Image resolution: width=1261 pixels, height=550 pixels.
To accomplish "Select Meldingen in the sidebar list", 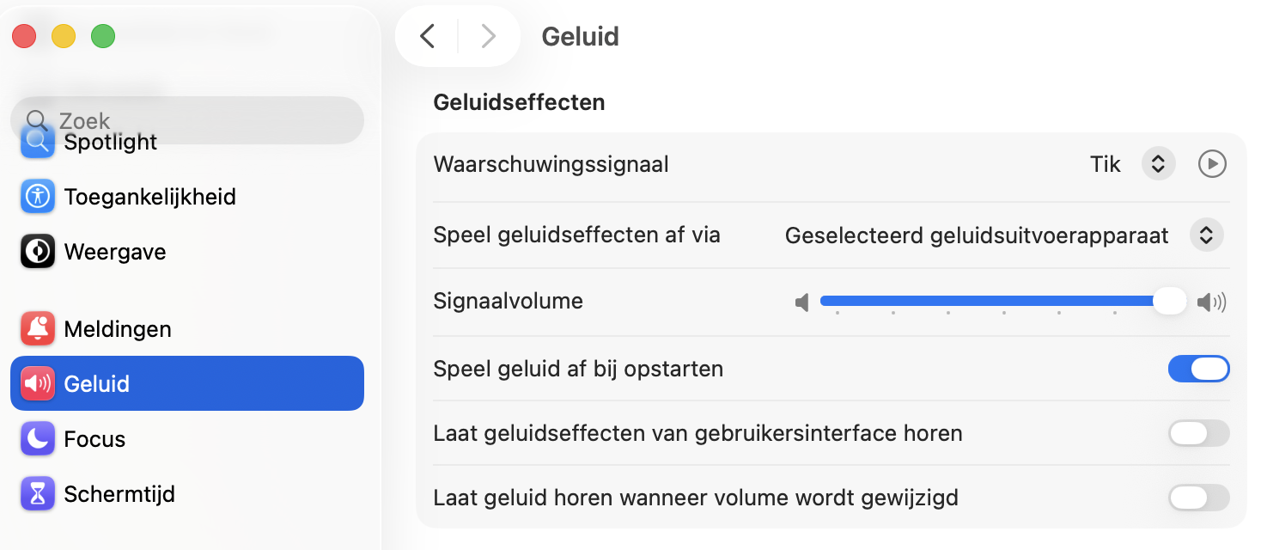I will (117, 328).
